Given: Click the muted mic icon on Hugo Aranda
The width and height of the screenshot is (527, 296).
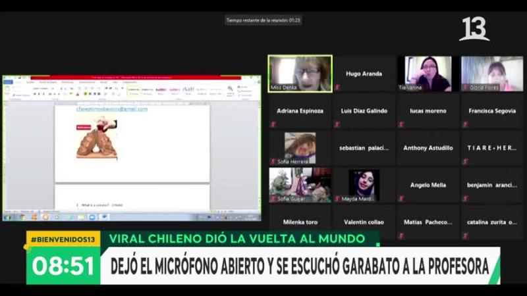Looking at the screenshot, I should (337, 87).
